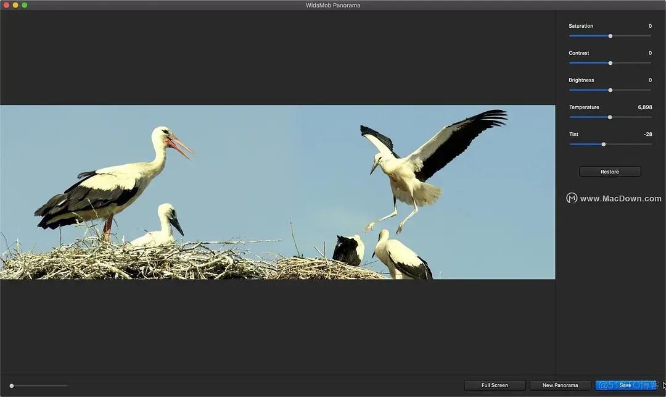Click the Saturation slider handle

610,36
